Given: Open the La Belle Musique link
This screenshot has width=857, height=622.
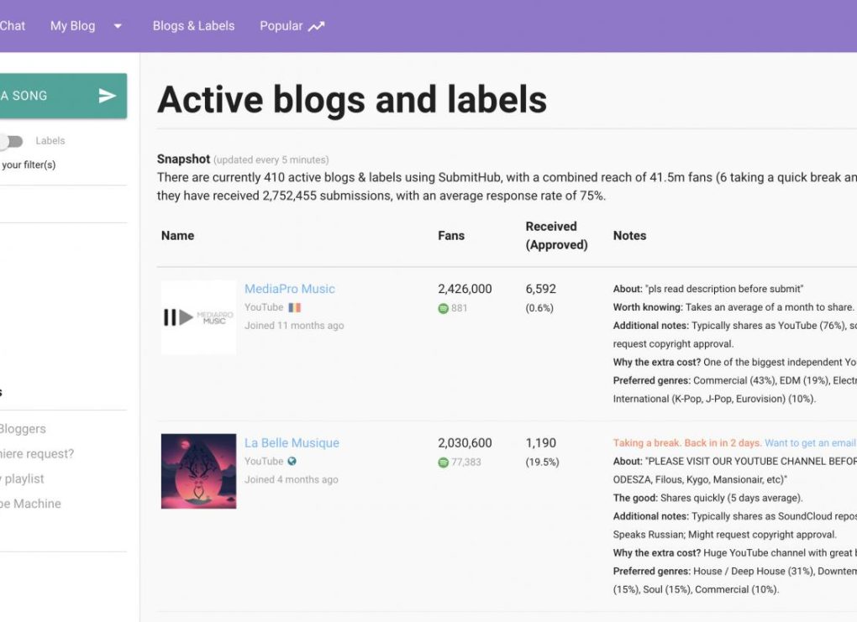Looking at the screenshot, I should tap(292, 443).
